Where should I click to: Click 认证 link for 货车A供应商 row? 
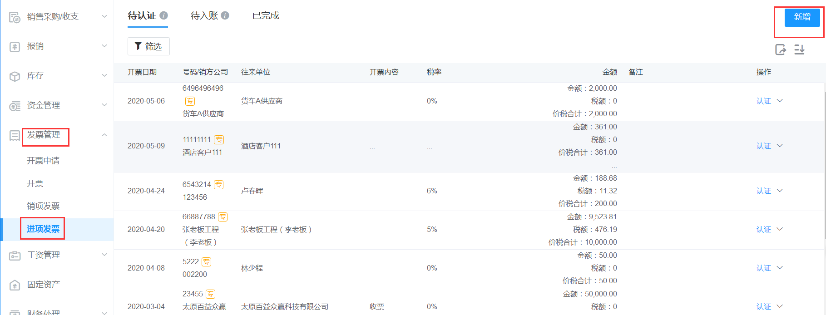[x=764, y=101]
